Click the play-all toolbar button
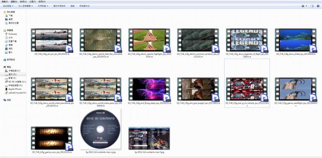Viewport: 322px width, 158px height. pyautogui.click(x=59, y=6)
